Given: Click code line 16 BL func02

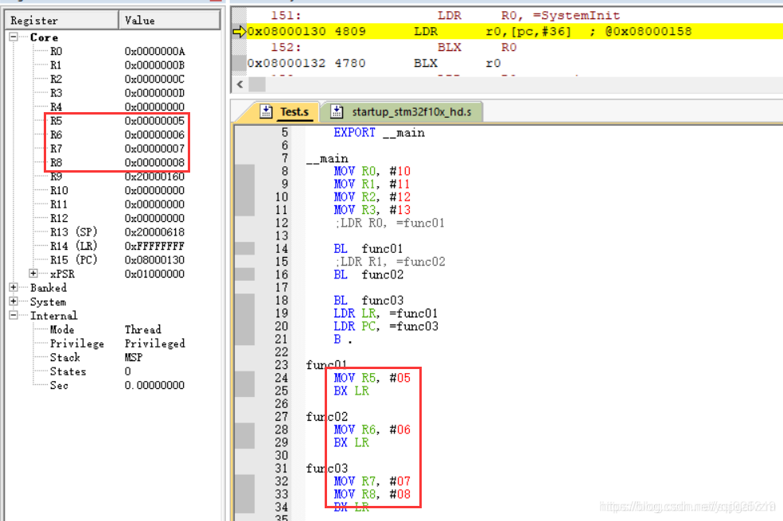Looking at the screenshot, I should click(x=368, y=274).
